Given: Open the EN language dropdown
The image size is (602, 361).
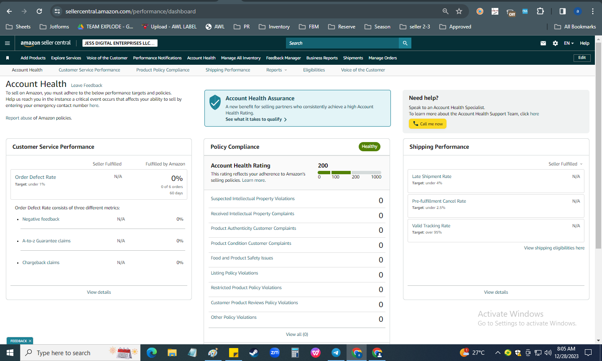Looking at the screenshot, I should pyautogui.click(x=569, y=43).
